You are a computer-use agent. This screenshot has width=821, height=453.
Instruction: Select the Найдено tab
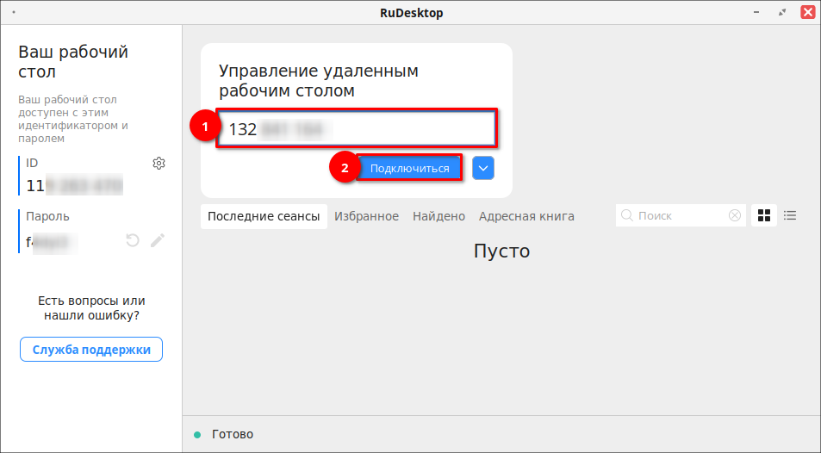438,216
